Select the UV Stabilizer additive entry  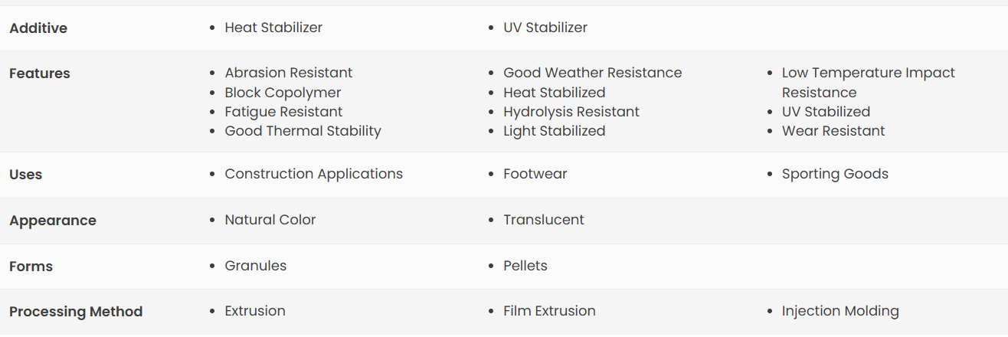tap(545, 28)
